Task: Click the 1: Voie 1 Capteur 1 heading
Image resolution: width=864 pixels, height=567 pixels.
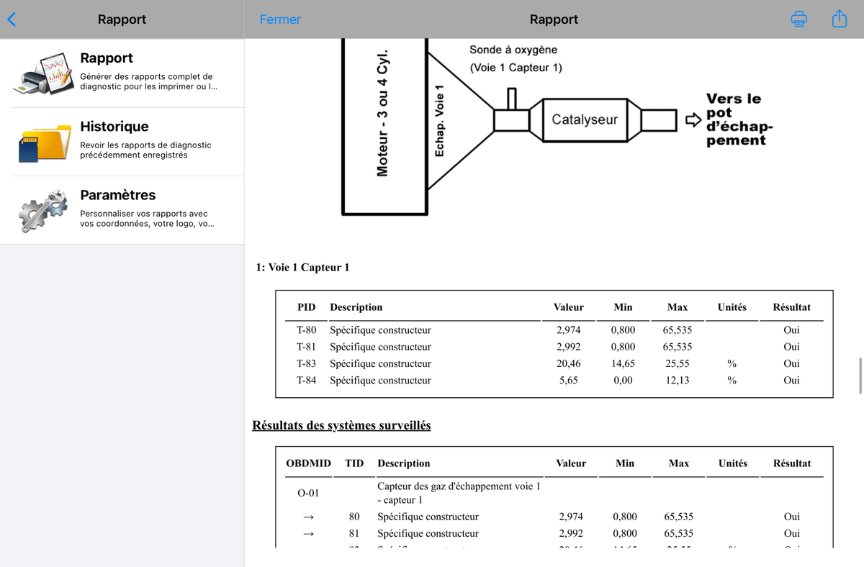Action: click(302, 268)
